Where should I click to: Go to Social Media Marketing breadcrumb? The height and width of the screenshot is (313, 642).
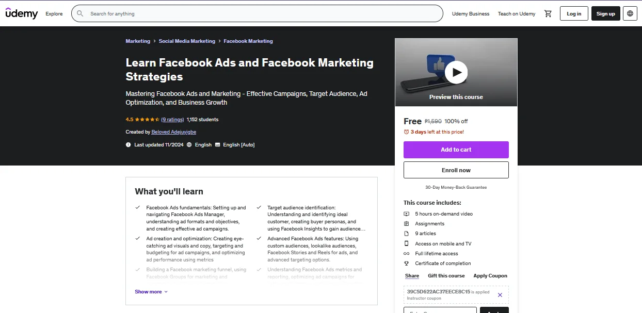(x=187, y=41)
